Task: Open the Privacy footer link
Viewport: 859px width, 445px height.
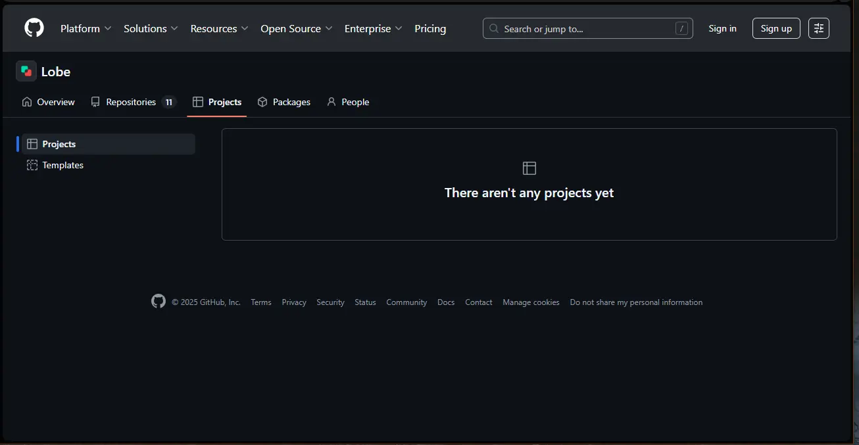Action: pyautogui.click(x=294, y=302)
